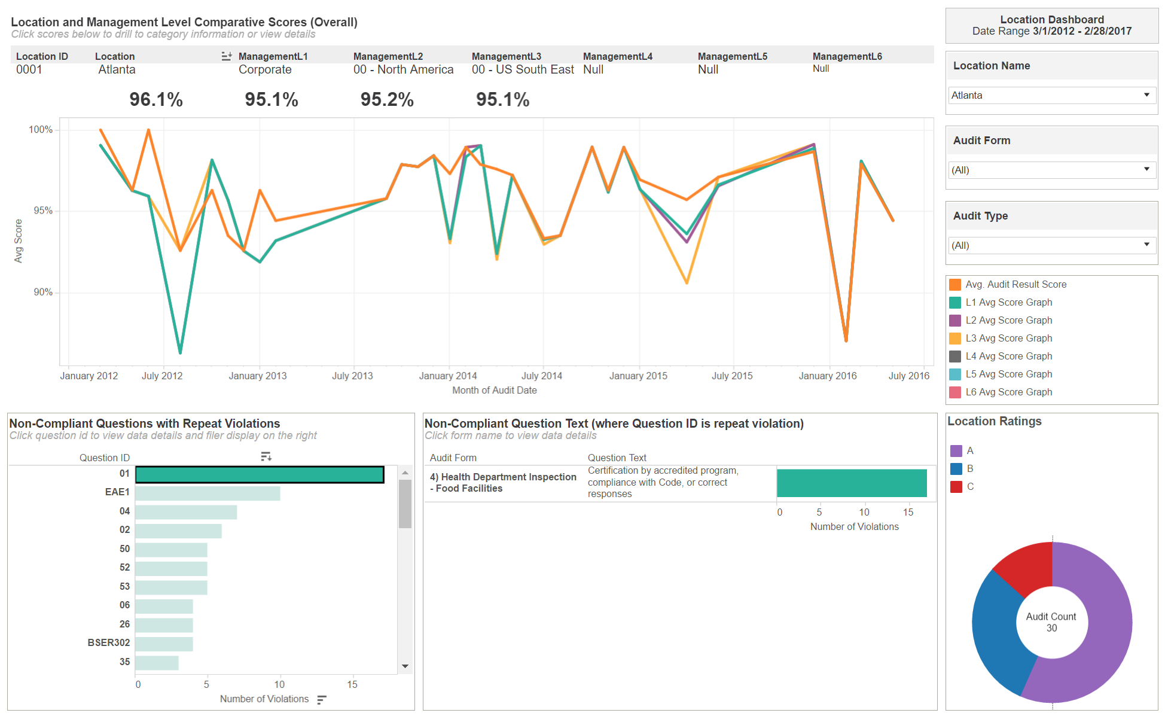Open the Audit Form dropdown
This screenshot has width=1165, height=716.
[x=1051, y=170]
